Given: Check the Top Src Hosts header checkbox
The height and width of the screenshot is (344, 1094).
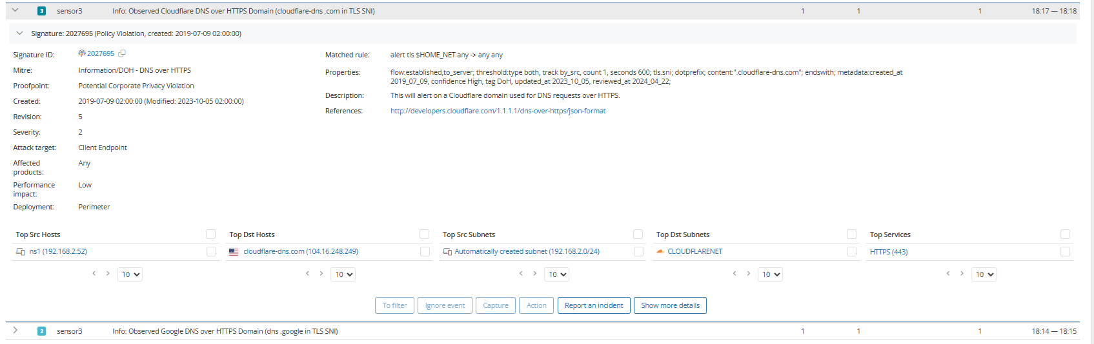Looking at the screenshot, I should click(210, 234).
